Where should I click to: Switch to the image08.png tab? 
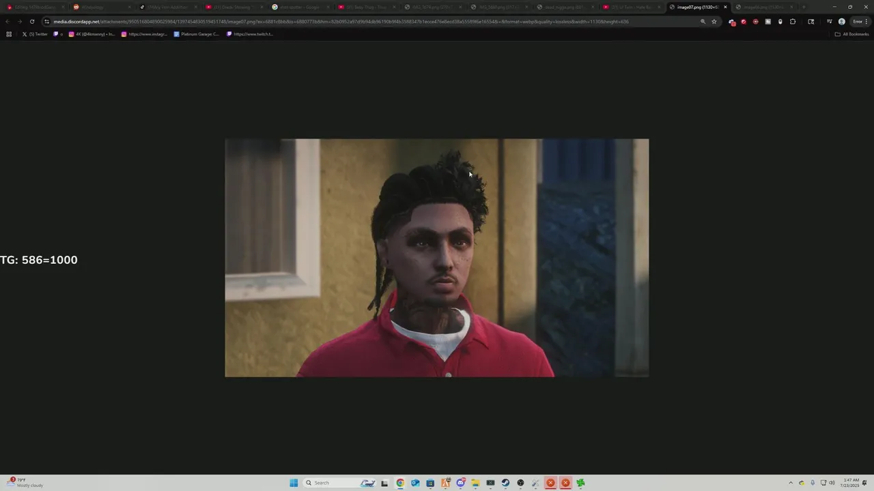coord(763,7)
